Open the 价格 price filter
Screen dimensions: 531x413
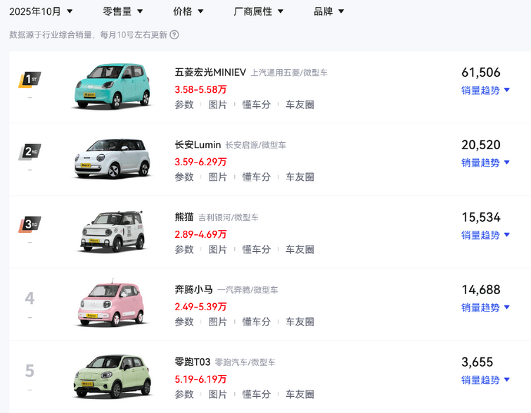tap(188, 11)
